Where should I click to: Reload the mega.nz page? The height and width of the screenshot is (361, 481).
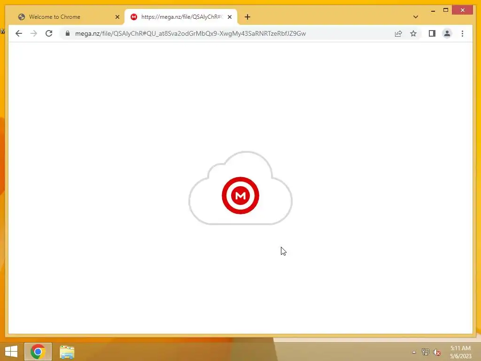coord(49,33)
